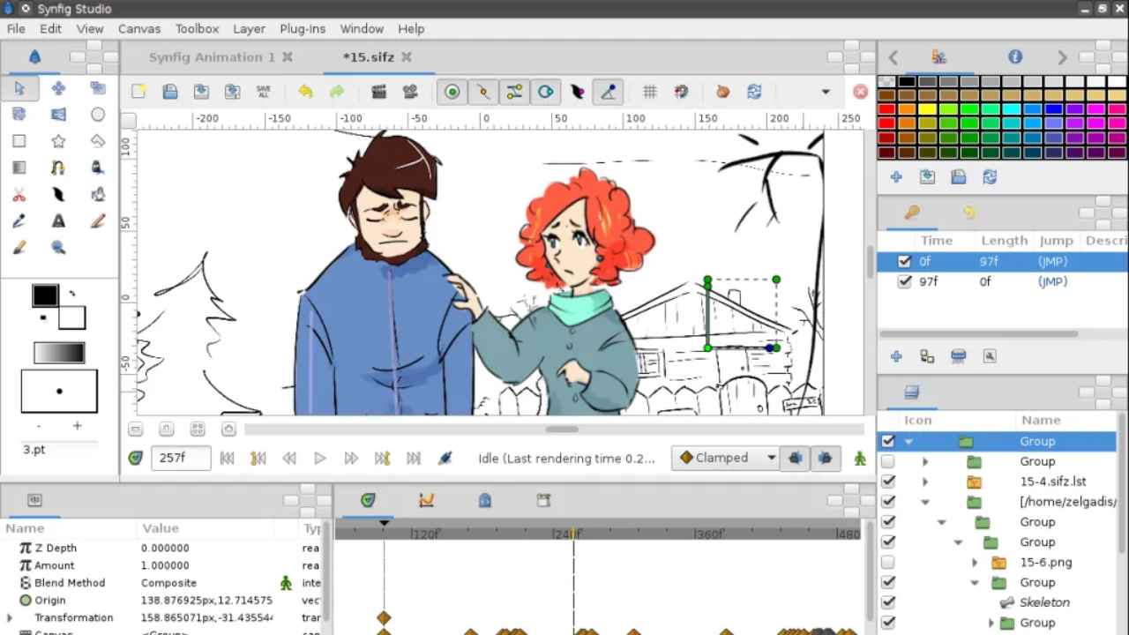Pick the bright red palette swatch

click(x=887, y=110)
